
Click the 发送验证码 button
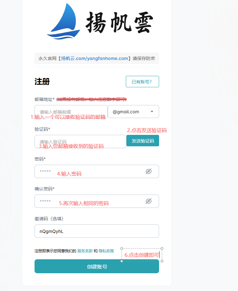[x=143, y=141]
